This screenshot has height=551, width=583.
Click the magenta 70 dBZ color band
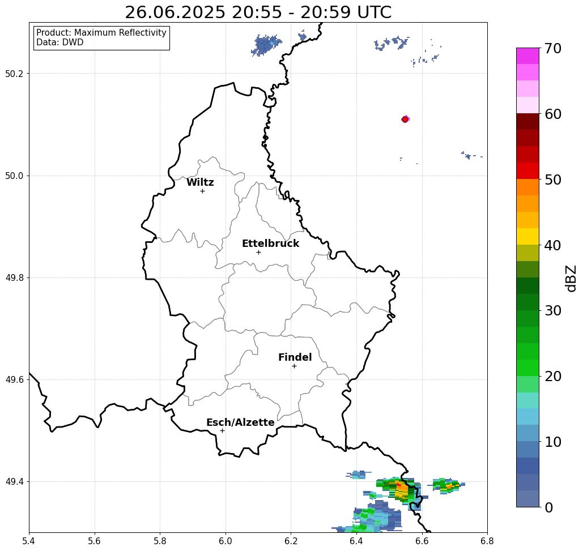527,56
